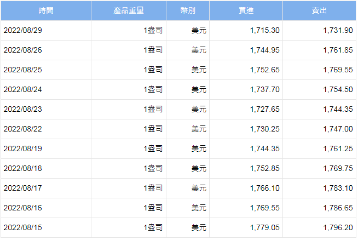Click the 產品重量 column header
The width and height of the screenshot is (358, 240).
pos(128,11)
